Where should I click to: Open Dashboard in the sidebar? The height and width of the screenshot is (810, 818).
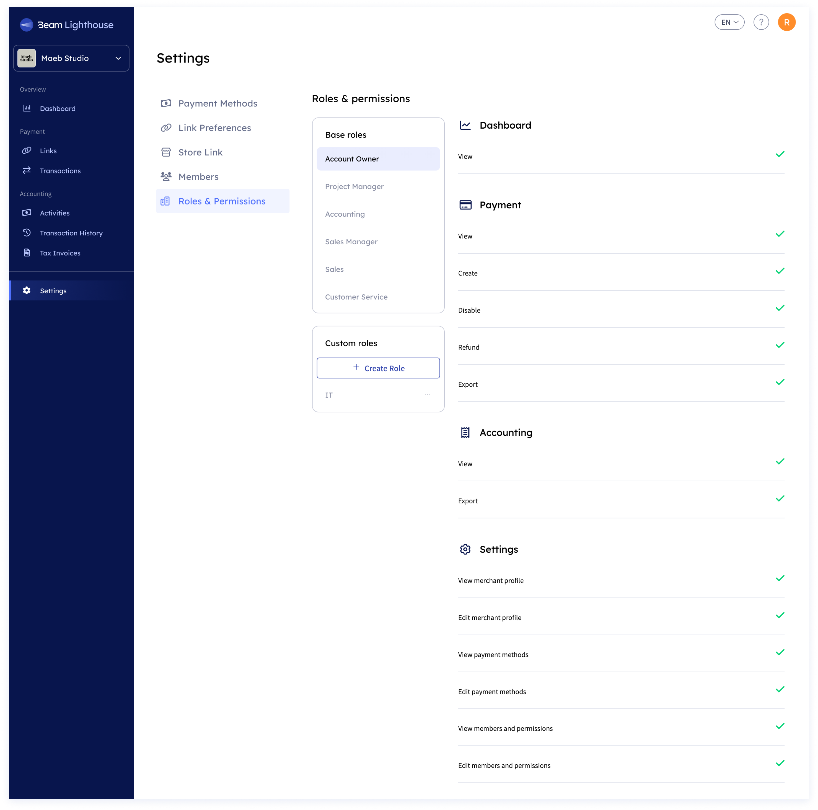pos(58,108)
